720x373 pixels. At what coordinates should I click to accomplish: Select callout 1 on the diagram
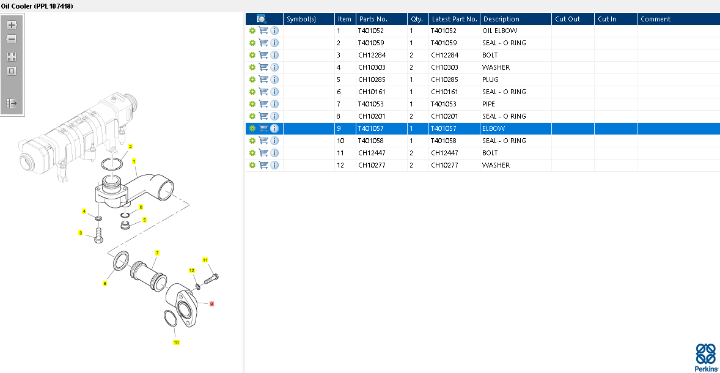tap(134, 161)
